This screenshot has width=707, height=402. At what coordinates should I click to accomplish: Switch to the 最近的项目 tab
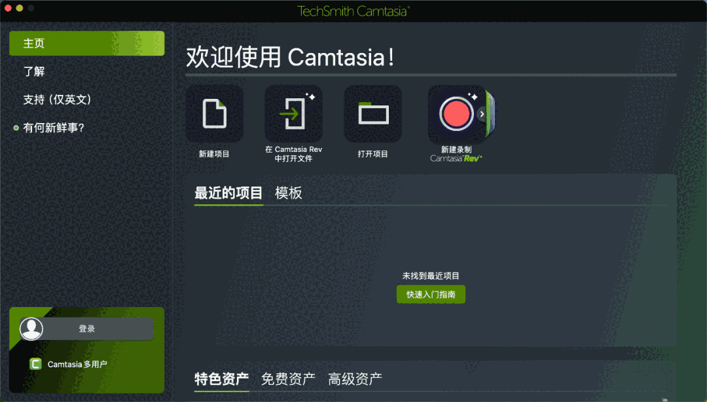(228, 193)
